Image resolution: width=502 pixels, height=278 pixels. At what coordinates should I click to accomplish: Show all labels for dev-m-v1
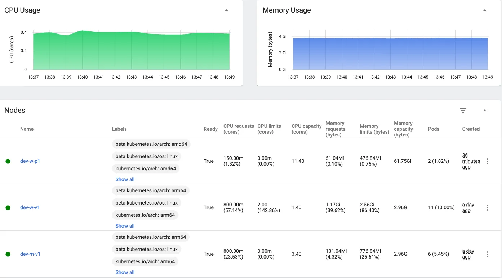point(125,272)
